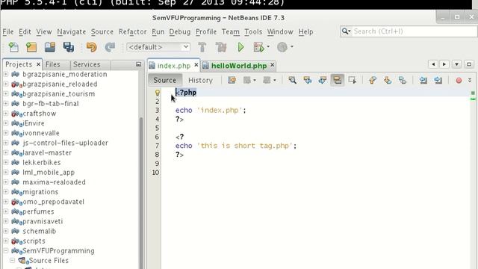Screen dimensions: 478x269
Task: Click Shift Line Right icon
Action: pyautogui.click(x=438, y=80)
